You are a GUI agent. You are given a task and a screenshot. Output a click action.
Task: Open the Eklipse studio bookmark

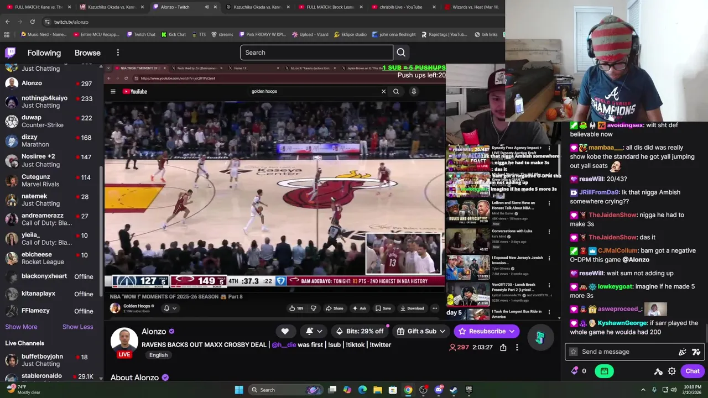click(350, 34)
